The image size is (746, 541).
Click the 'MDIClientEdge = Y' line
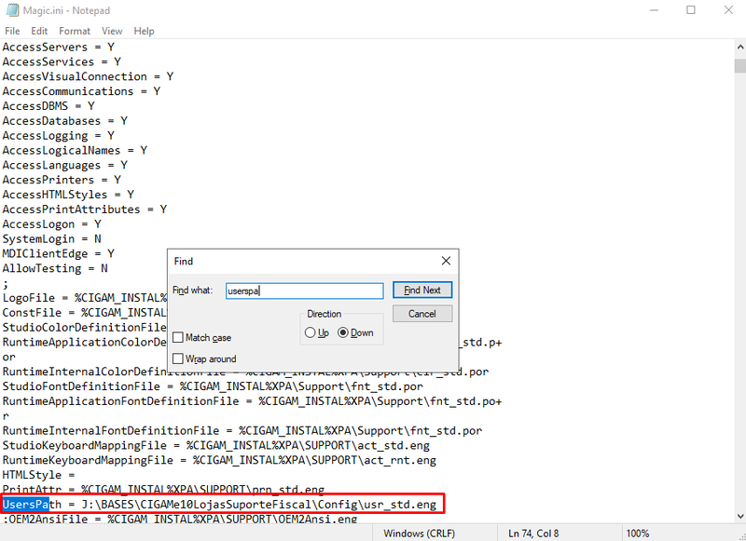pyautogui.click(x=59, y=253)
